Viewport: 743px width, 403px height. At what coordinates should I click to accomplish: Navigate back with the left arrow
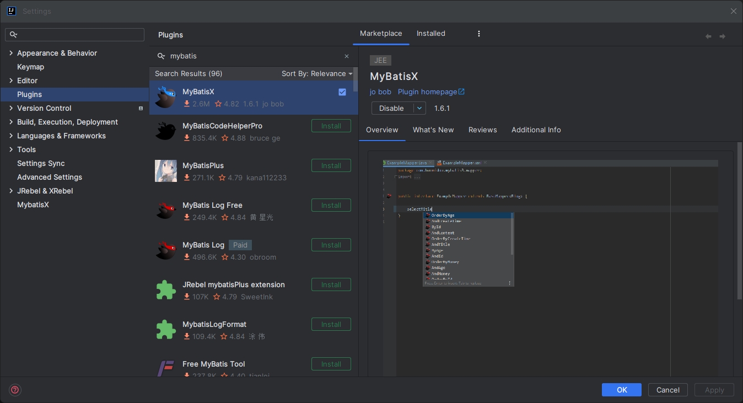(x=708, y=36)
